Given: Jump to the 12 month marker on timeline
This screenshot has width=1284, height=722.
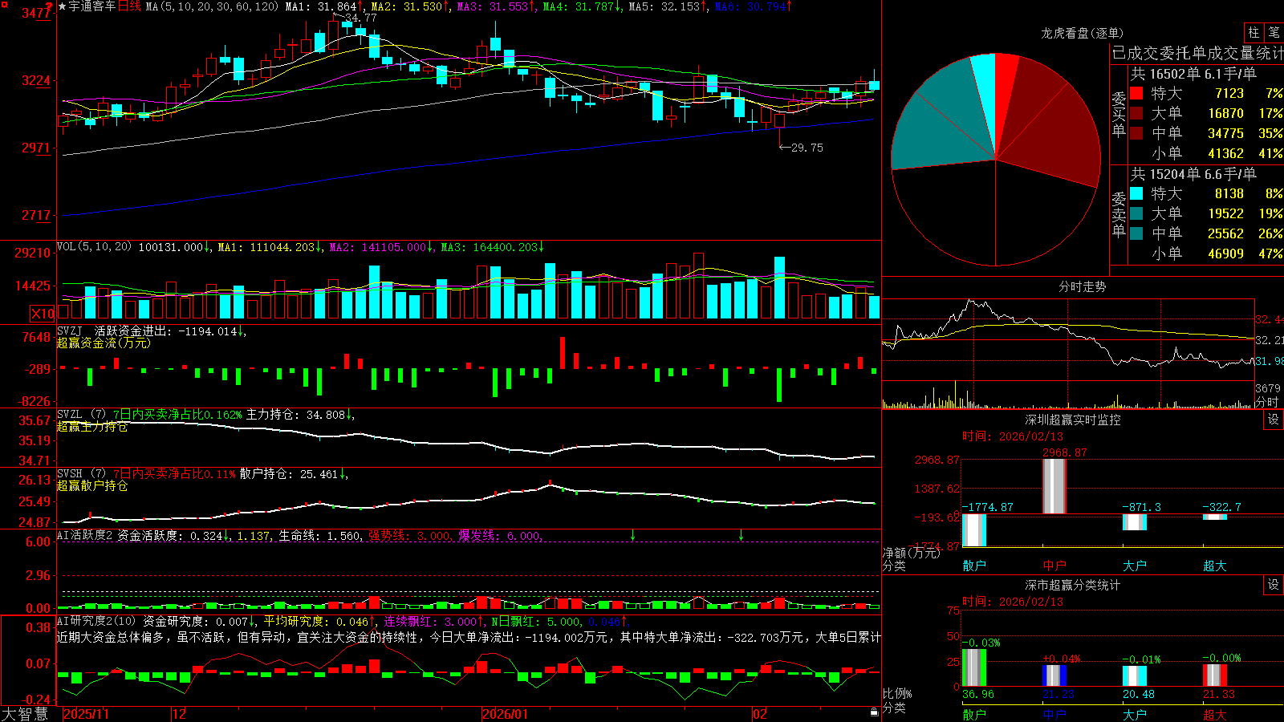Looking at the screenshot, I should coord(180,714).
